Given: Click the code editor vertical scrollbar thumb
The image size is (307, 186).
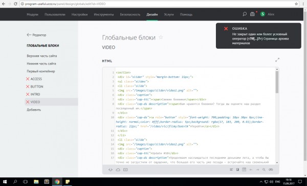Looking at the screenshot, I should pyautogui.click(x=277, y=82).
